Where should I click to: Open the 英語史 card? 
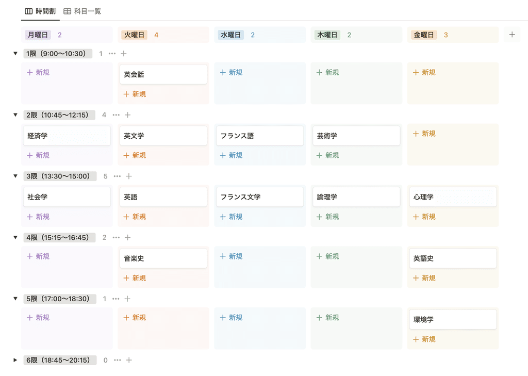point(453,258)
